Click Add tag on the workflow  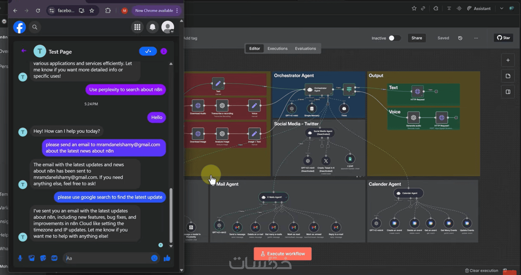coord(190,38)
